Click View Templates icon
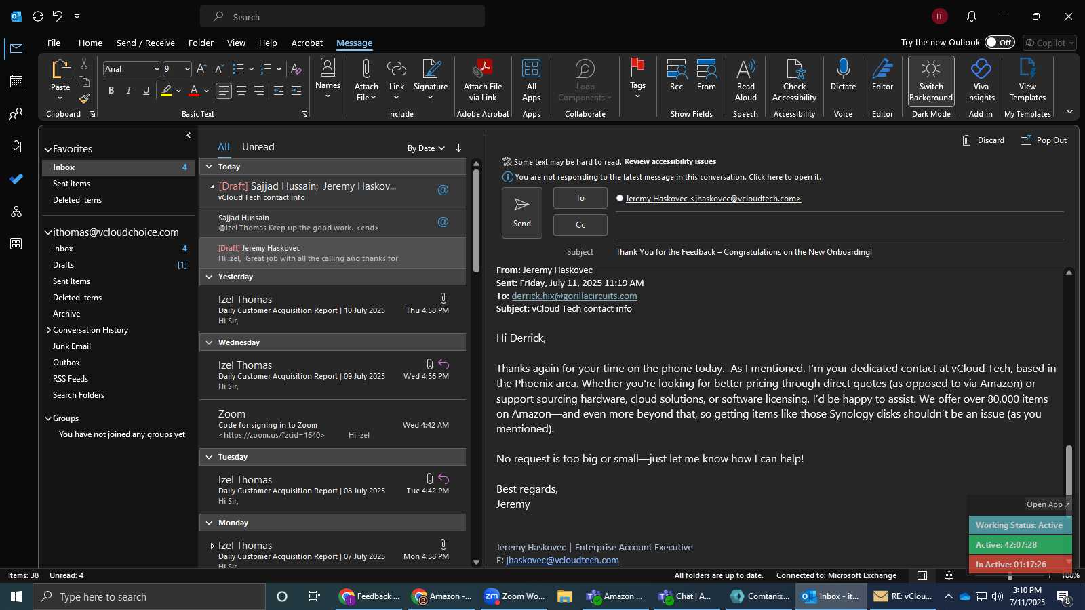The width and height of the screenshot is (1085, 610). (1027, 68)
